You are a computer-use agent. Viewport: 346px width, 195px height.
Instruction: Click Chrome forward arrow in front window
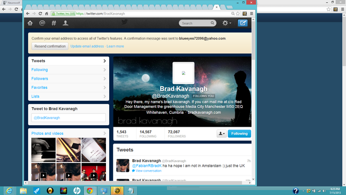[34, 14]
